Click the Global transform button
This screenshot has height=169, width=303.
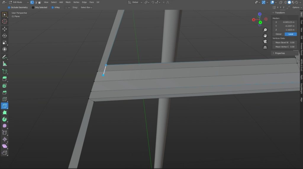pyautogui.click(x=278, y=34)
